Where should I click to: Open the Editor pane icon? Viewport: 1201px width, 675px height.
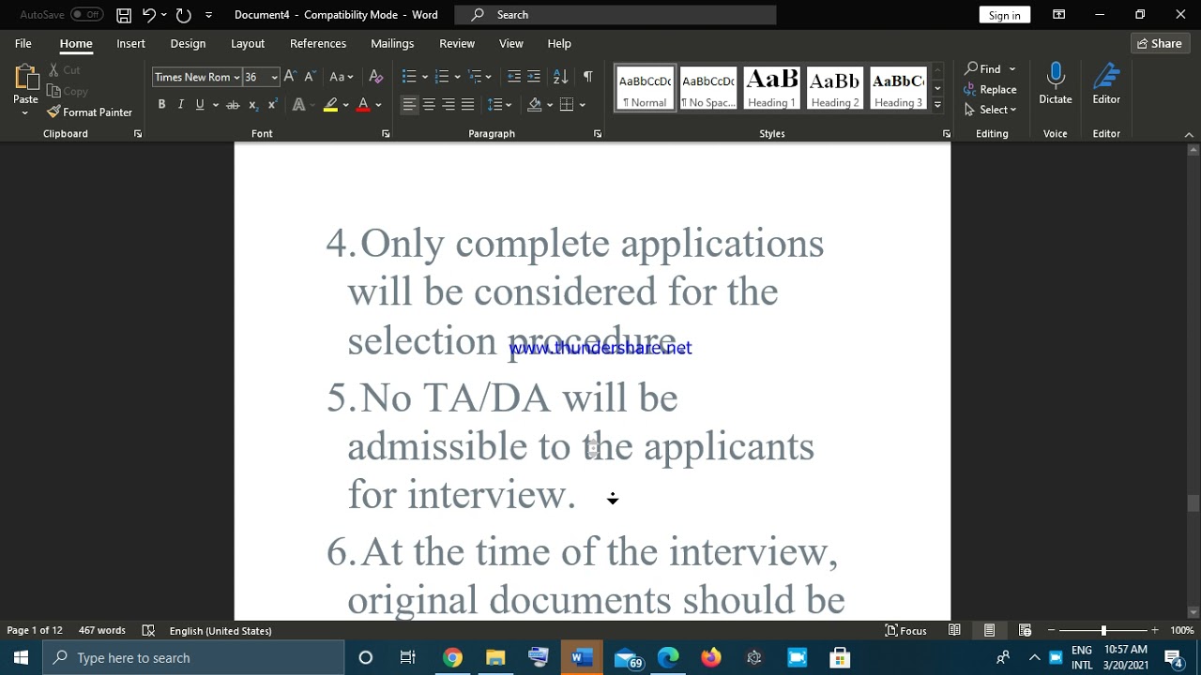click(x=1106, y=83)
